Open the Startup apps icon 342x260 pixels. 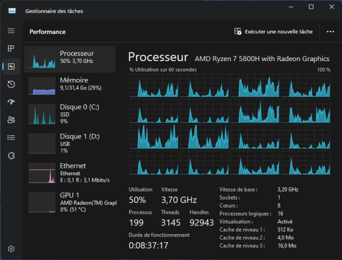pyautogui.click(x=11, y=102)
